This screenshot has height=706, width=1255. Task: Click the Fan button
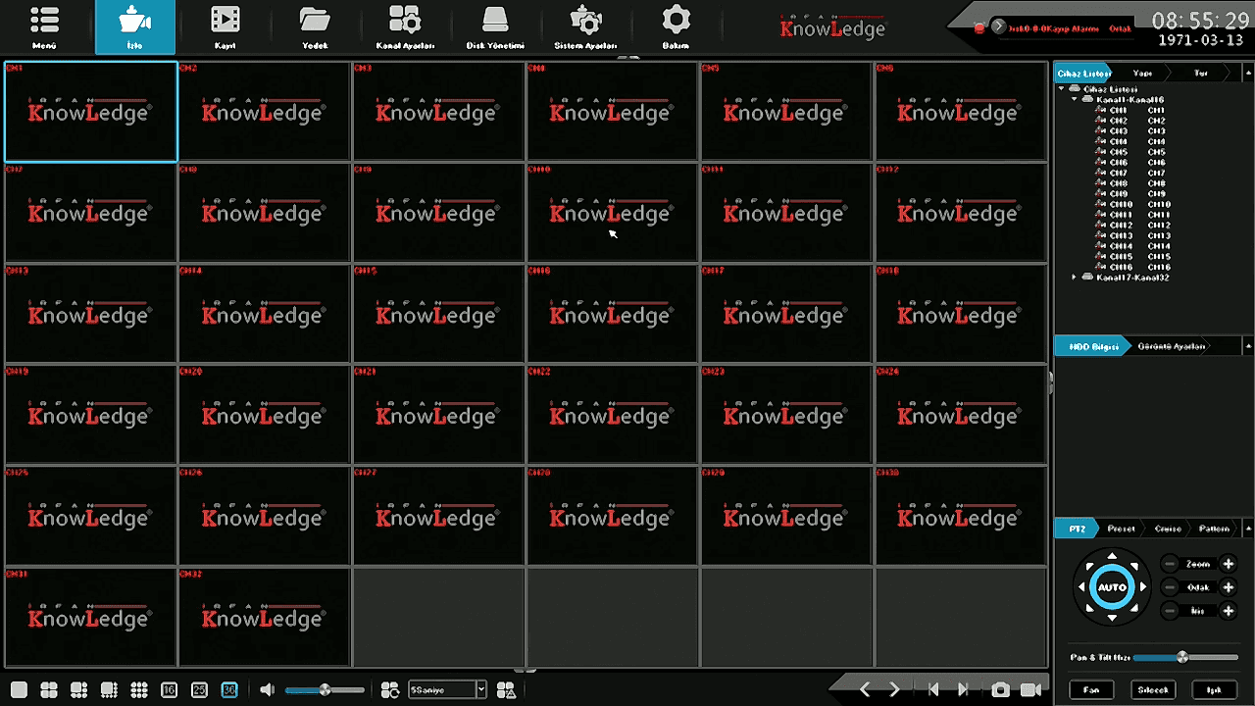pos(1091,690)
